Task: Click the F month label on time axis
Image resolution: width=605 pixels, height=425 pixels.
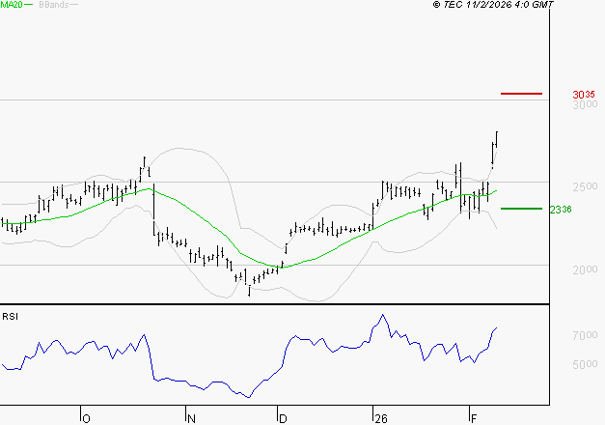Action: tap(474, 419)
